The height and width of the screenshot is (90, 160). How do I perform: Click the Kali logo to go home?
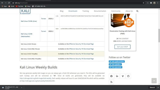(25, 11)
